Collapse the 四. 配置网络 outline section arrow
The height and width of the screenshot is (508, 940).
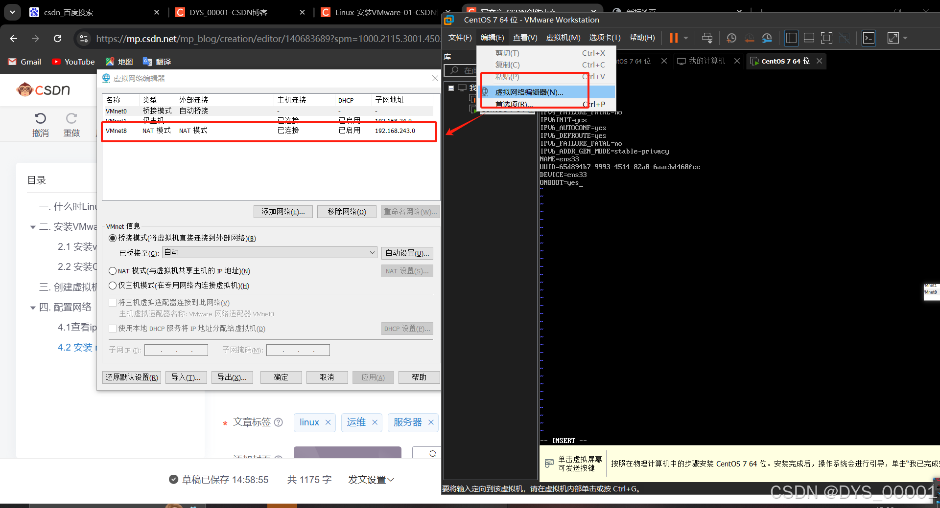[33, 308]
